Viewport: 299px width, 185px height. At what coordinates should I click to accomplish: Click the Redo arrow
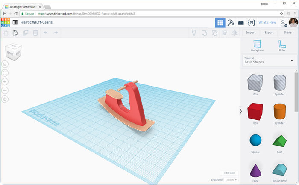56,33
